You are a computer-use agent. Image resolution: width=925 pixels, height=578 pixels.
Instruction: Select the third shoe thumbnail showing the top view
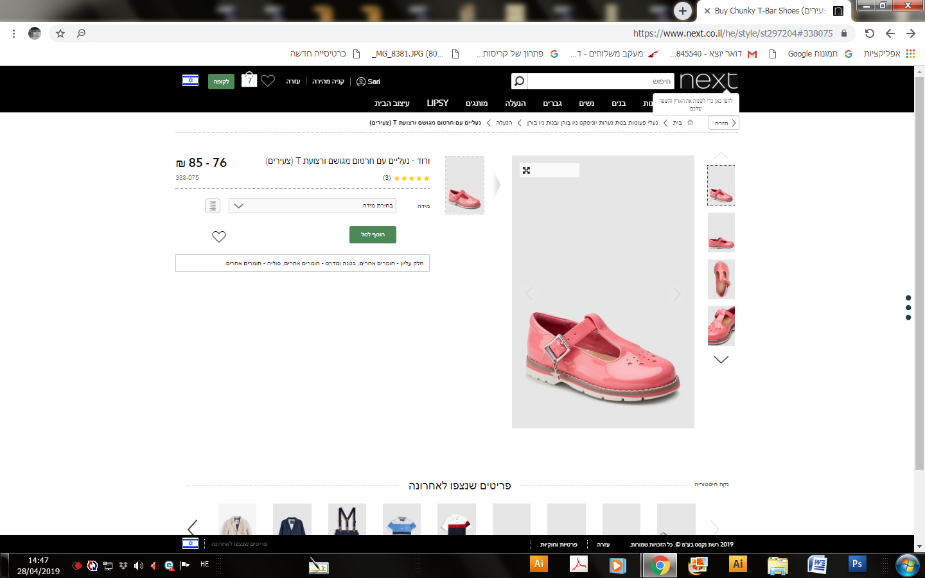click(721, 279)
